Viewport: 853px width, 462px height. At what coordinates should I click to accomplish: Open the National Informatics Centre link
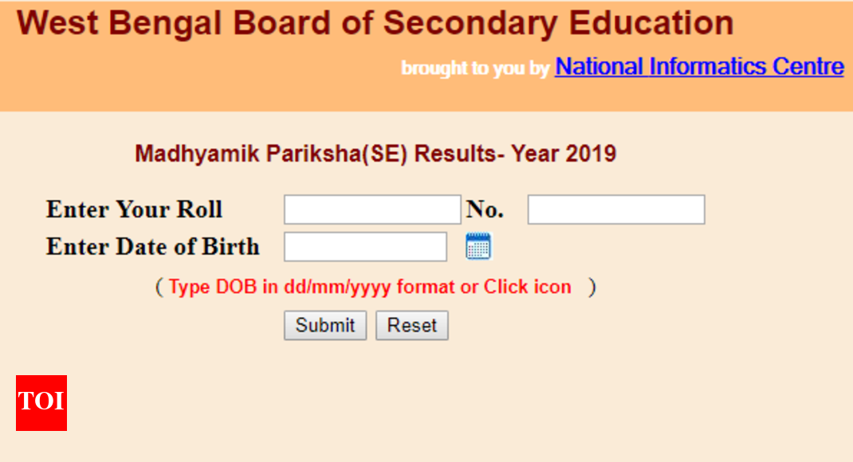699,66
